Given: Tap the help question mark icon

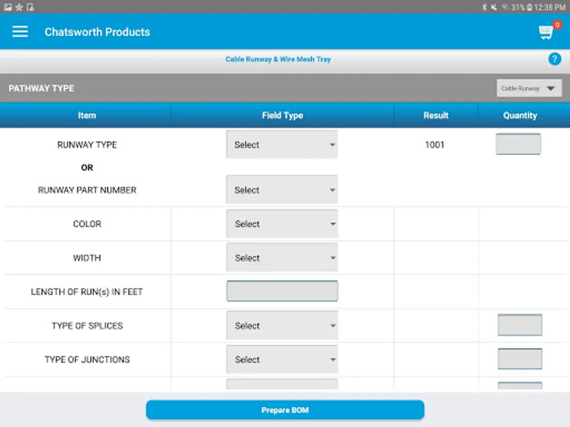Looking at the screenshot, I should (x=554, y=59).
